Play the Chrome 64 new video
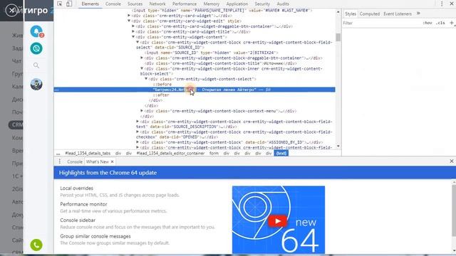Image resolution: width=456 pixels, height=256 pixels. [x=277, y=221]
